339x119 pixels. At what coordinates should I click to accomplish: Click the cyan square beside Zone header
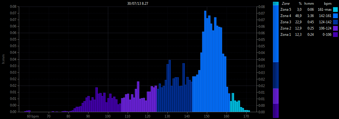pos(276,4)
